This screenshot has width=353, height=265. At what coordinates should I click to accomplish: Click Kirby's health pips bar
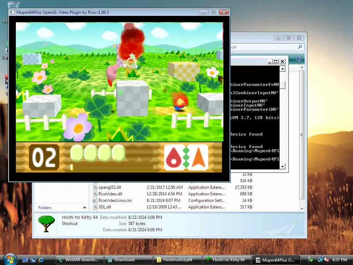98,153
